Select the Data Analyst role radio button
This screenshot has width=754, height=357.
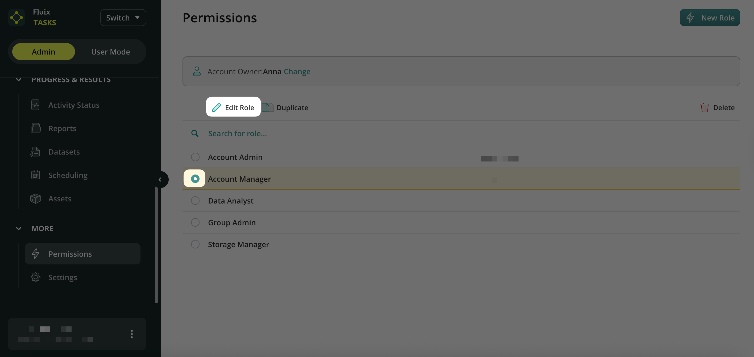click(x=195, y=201)
